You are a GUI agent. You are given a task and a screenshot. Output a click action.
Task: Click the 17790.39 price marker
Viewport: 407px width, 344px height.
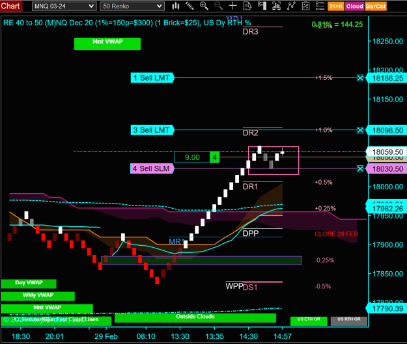point(387,309)
